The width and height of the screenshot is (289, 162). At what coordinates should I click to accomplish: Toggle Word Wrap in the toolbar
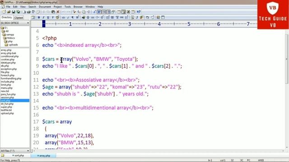(99, 12)
